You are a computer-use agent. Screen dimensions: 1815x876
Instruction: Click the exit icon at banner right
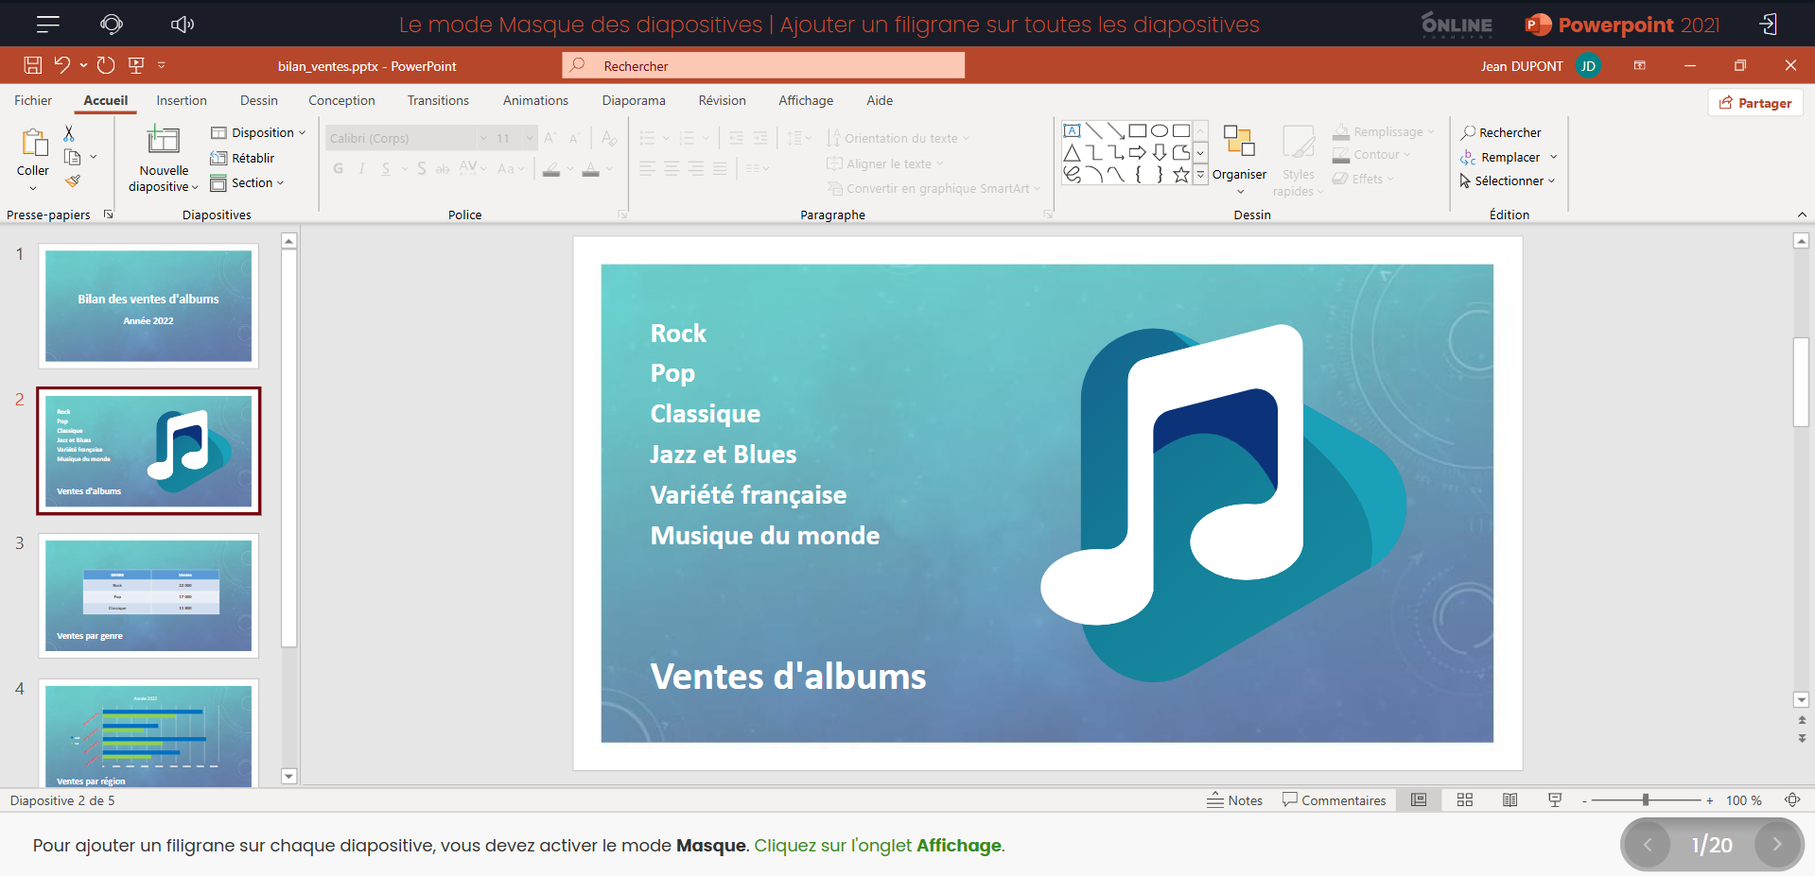(x=1769, y=24)
